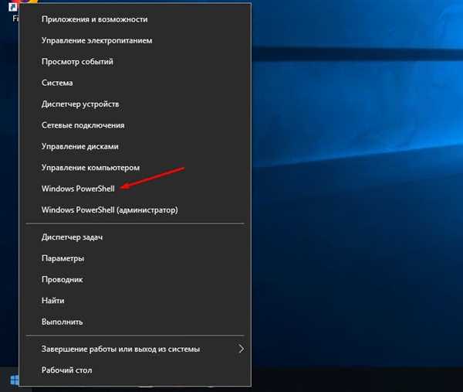Viewport: 463px width, 392px height.
Task: Expand Завершение работы или выход из системы
Action: 135,349
